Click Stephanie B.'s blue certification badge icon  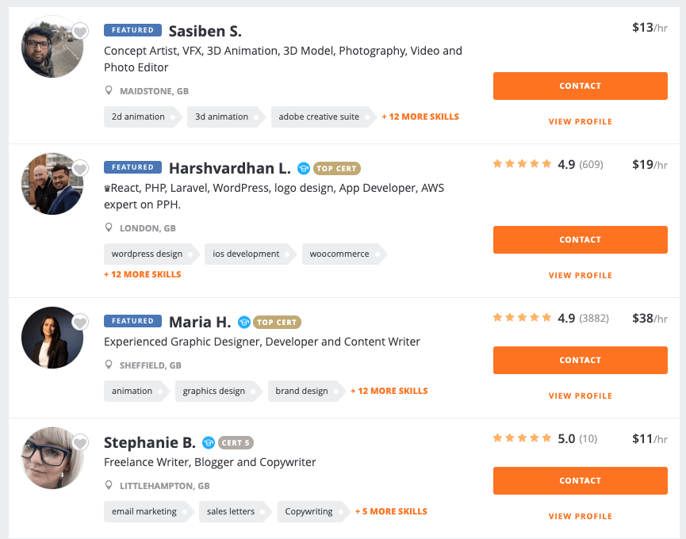pyautogui.click(x=209, y=443)
